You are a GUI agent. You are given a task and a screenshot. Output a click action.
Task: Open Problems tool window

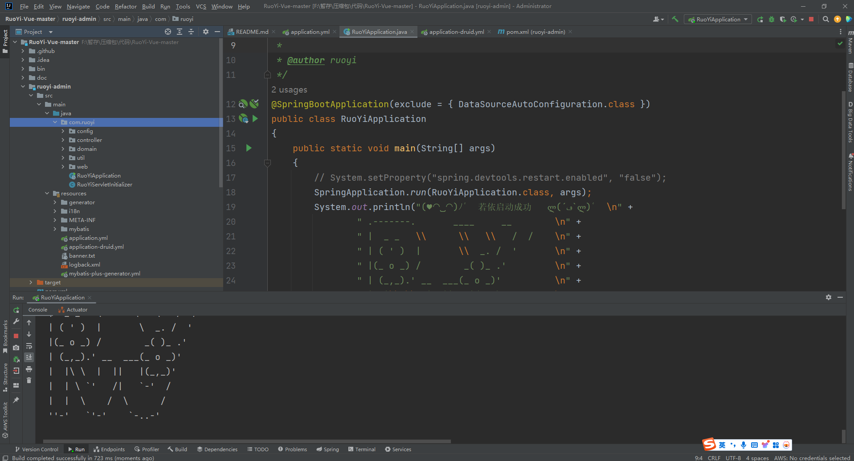[x=292, y=449]
